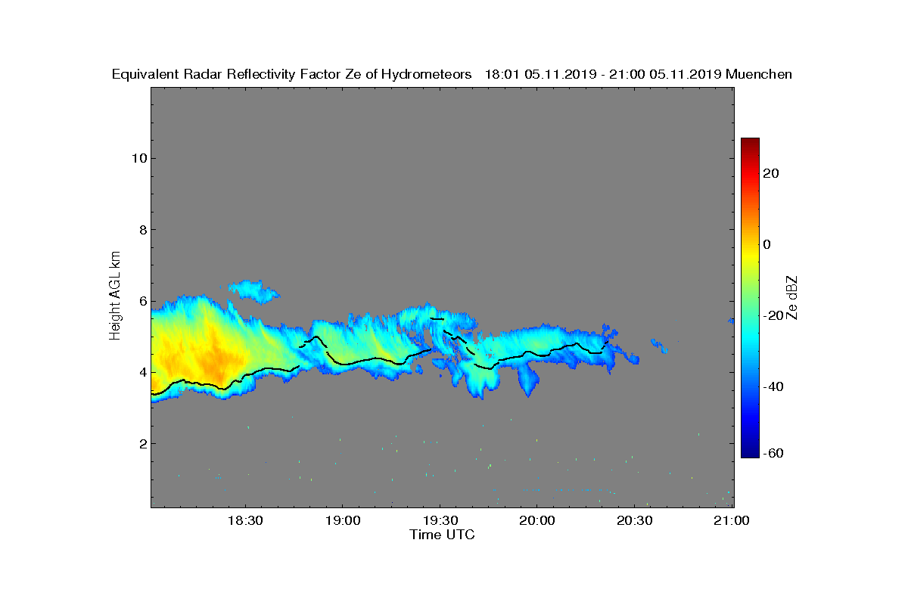908x605 pixels.
Task: Select the 18:30 time axis label
Action: (x=244, y=520)
